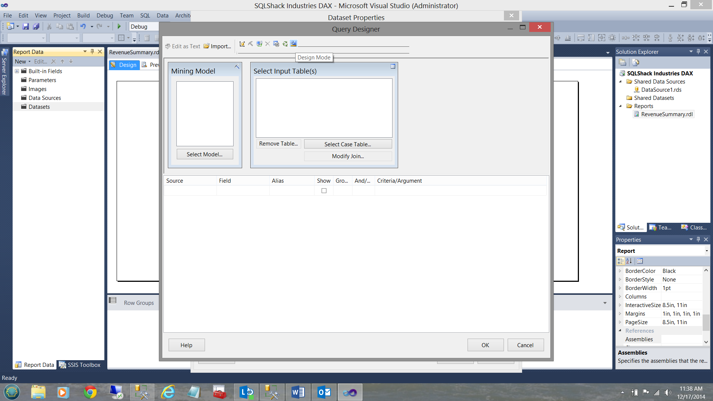Screen dimensions: 713x401
Task: Toggle auto-hide pin on Report Data panel
Action: [92, 52]
